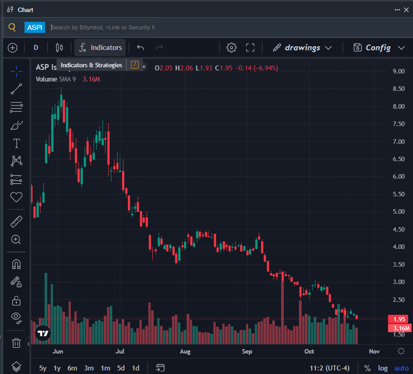The height and width of the screenshot is (374, 413).
Task: Toggle stay in drawing mode
Action: (x=16, y=282)
